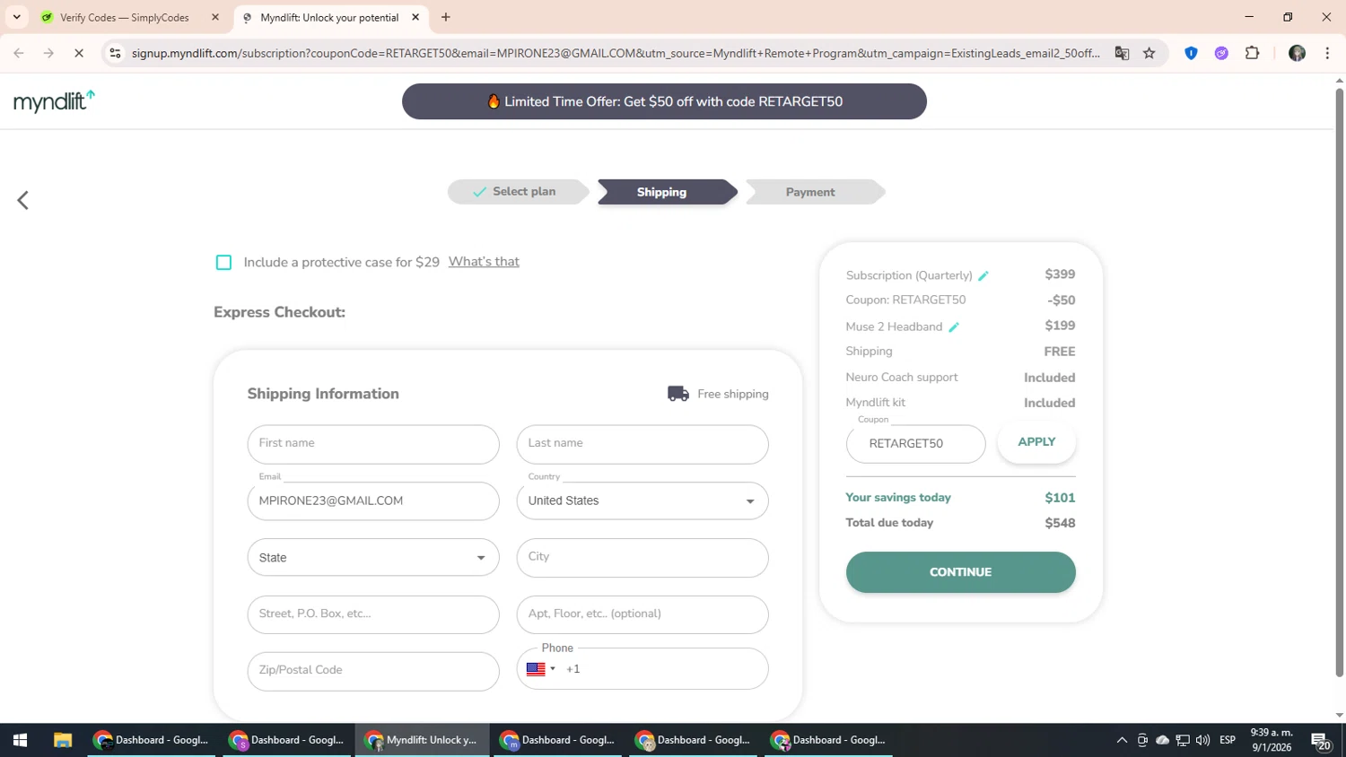Image resolution: width=1346 pixels, height=757 pixels.
Task: Edit the Muse 2 Headband pencil icon
Action: tap(954, 327)
